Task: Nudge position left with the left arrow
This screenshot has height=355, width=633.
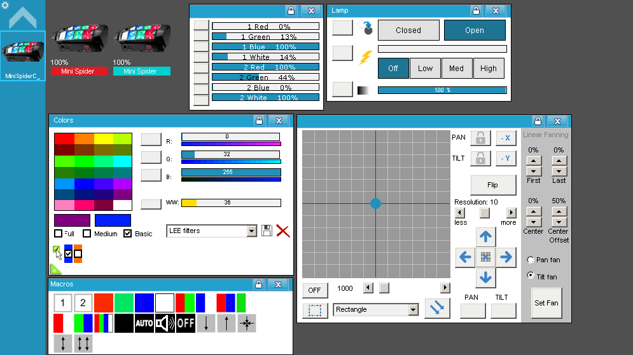Action: (465, 257)
